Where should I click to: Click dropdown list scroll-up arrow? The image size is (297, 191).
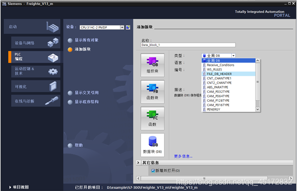point(257,61)
